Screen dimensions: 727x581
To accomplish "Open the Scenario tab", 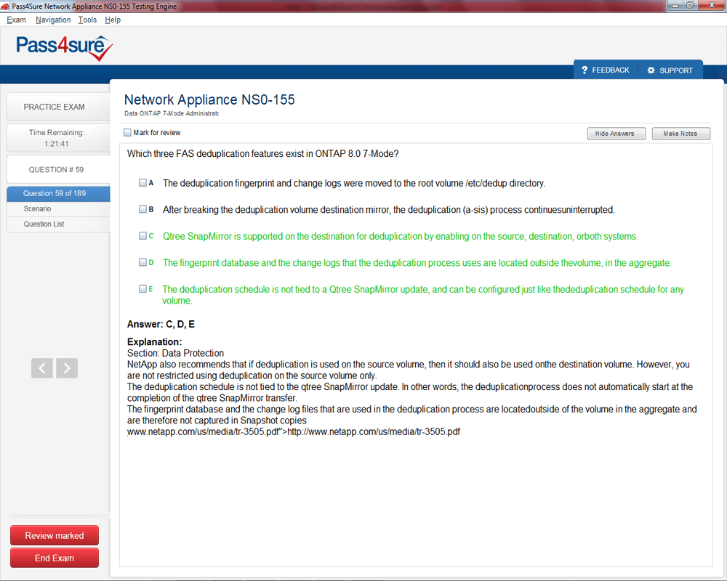I will (58, 209).
